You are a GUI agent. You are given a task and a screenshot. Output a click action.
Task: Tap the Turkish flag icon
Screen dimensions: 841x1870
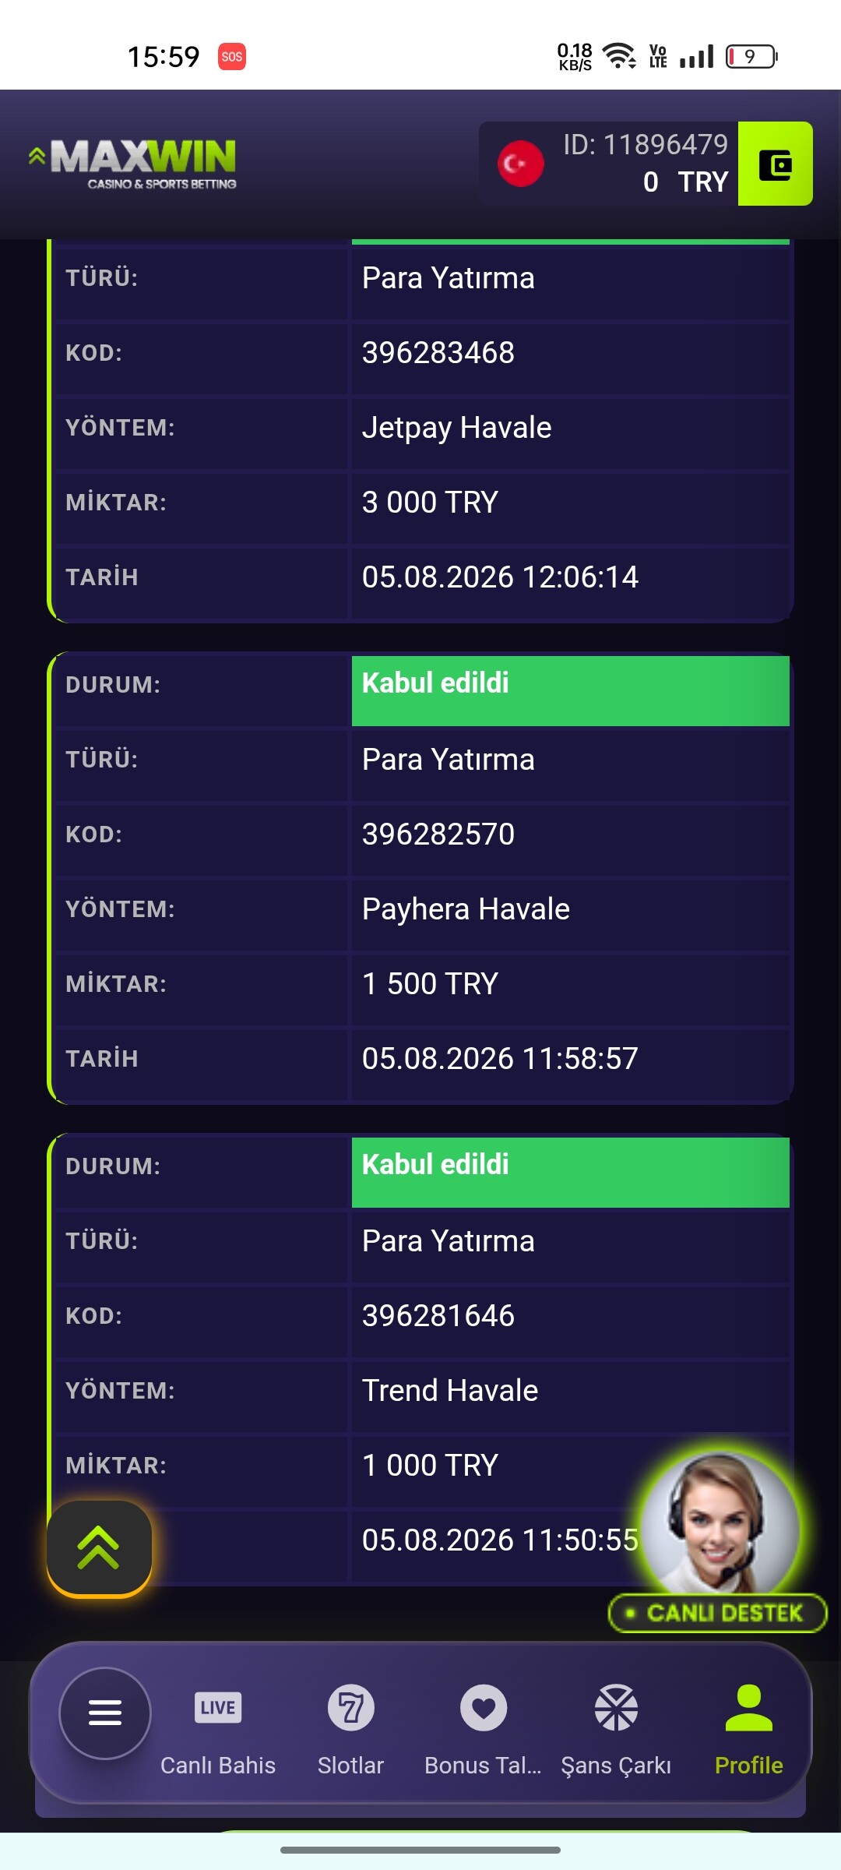point(520,164)
